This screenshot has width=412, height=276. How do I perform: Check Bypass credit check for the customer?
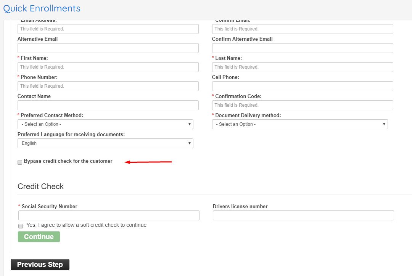click(x=20, y=162)
